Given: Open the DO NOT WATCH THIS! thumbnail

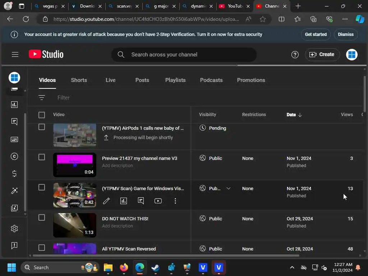Looking at the screenshot, I should pos(75,225).
